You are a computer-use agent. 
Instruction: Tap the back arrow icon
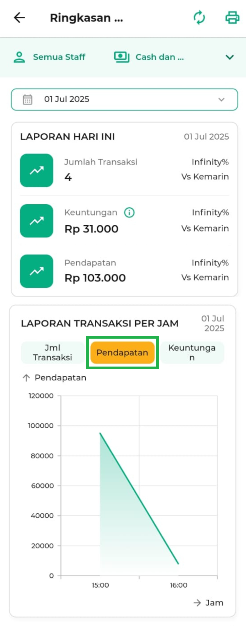pos(19,18)
